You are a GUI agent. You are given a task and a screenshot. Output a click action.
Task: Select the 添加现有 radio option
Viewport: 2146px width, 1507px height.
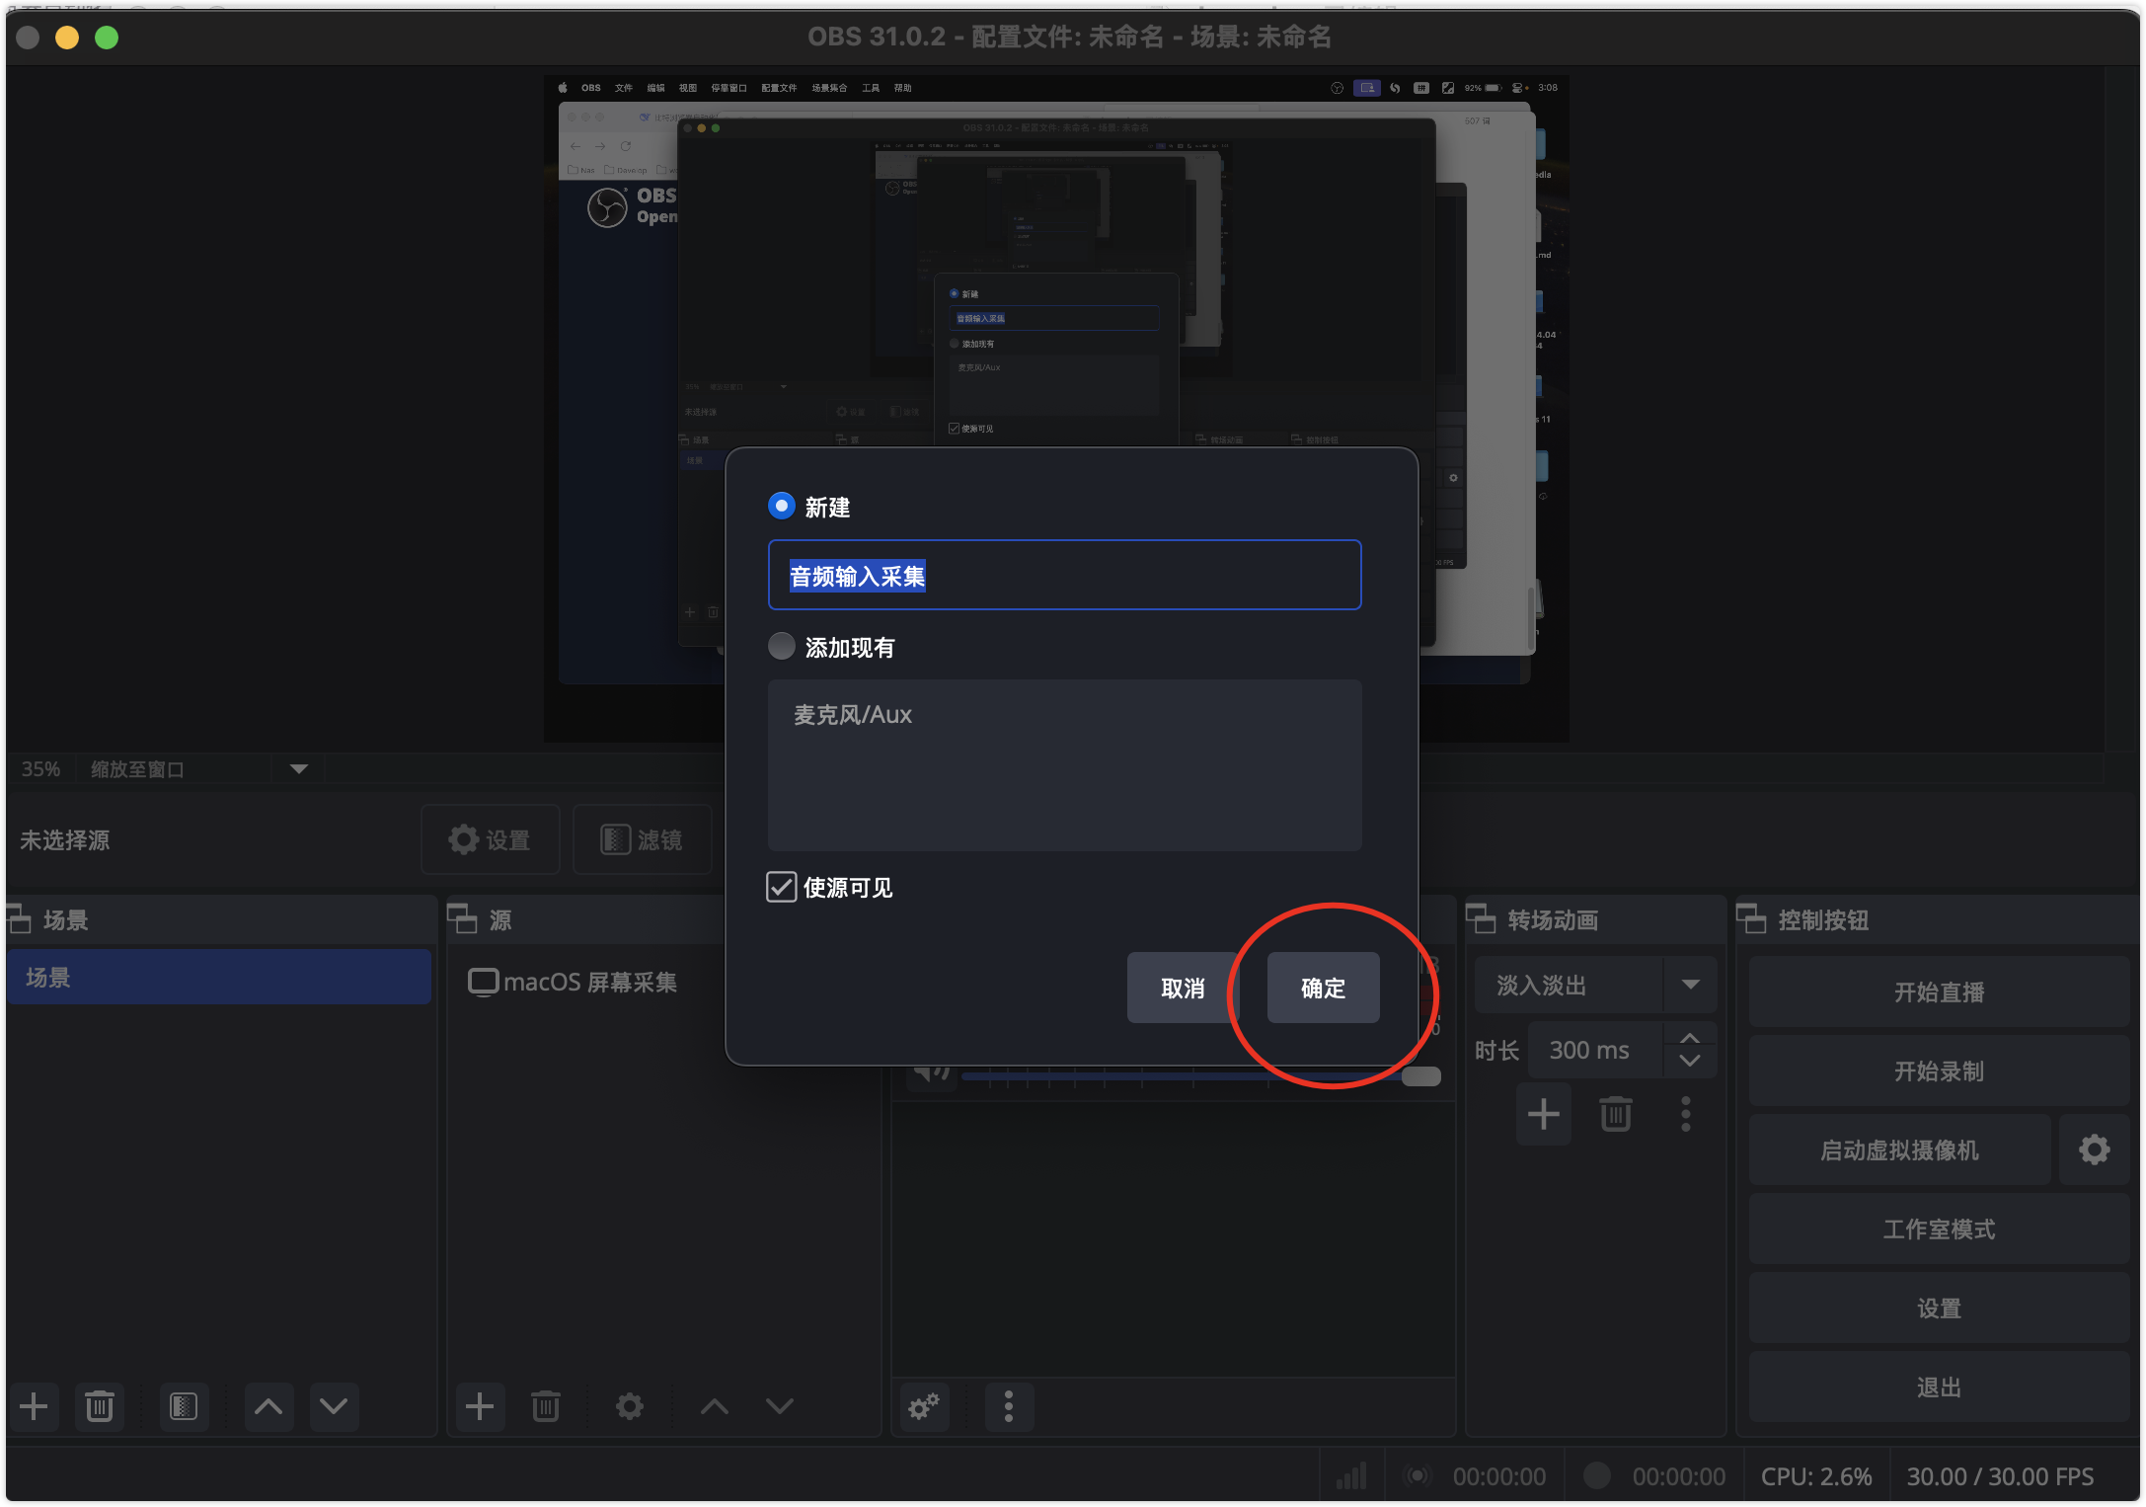(x=782, y=647)
